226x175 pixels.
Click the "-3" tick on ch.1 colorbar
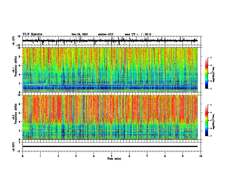(211, 58)
